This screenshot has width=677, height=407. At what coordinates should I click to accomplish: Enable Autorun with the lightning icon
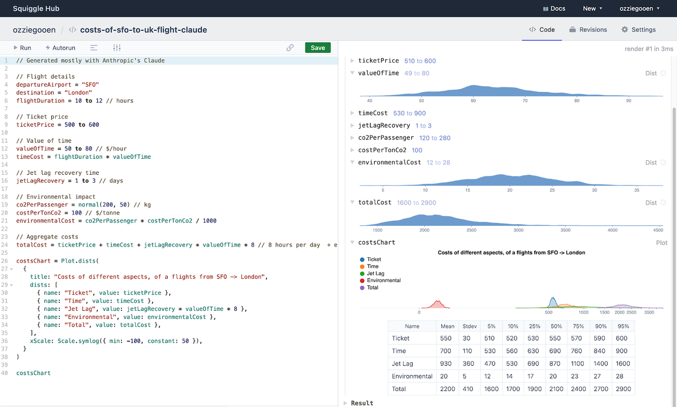[60, 47]
